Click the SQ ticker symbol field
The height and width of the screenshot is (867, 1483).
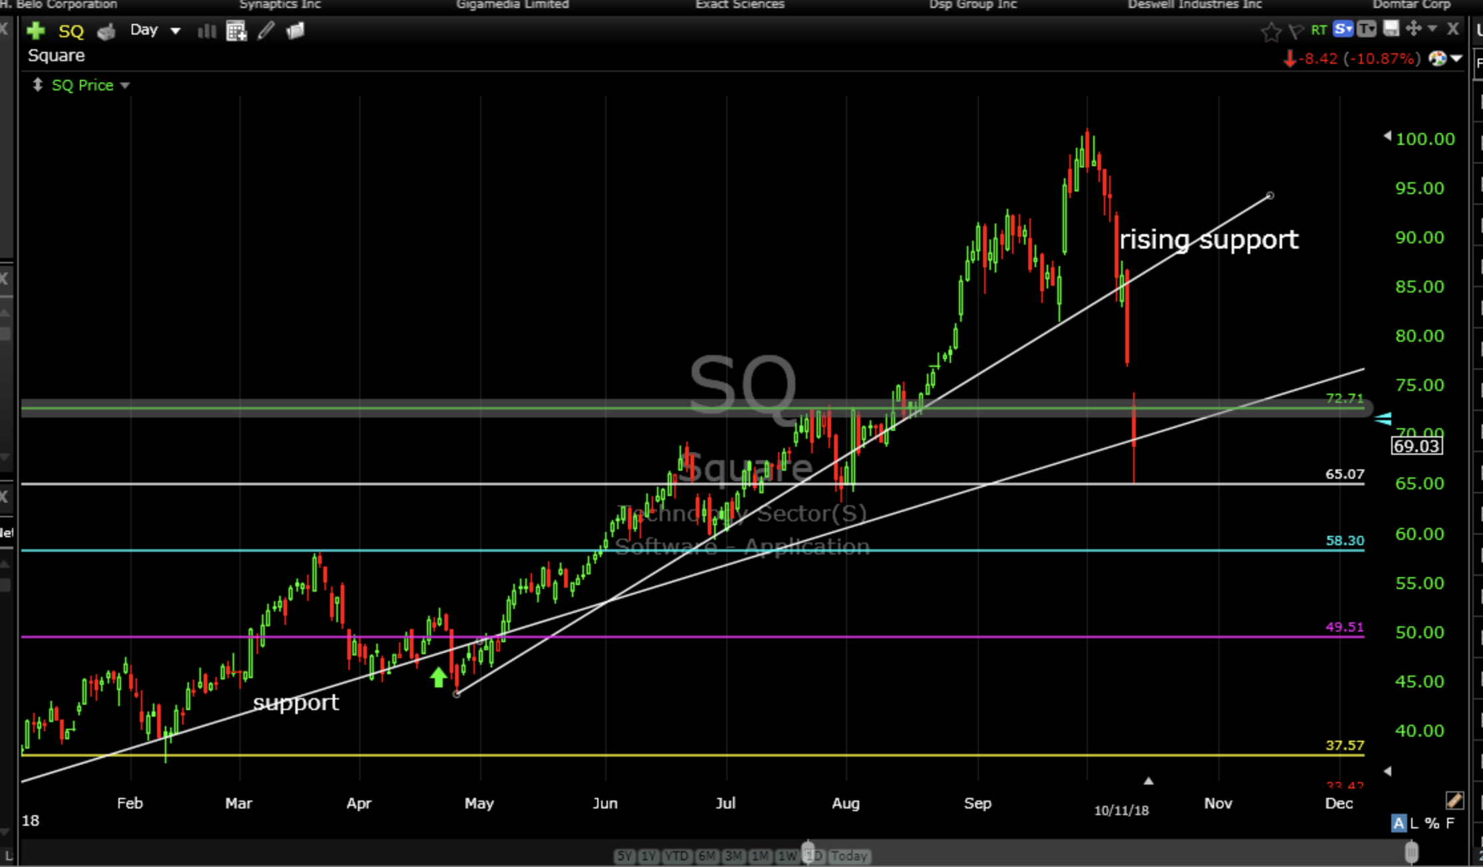(x=71, y=31)
